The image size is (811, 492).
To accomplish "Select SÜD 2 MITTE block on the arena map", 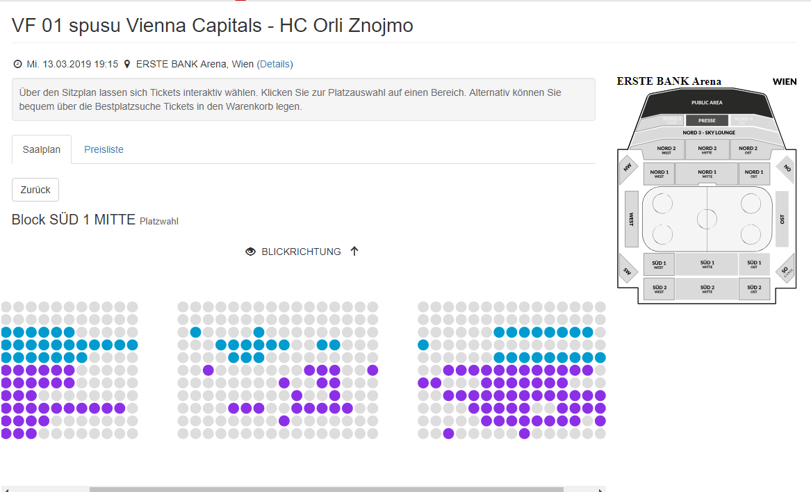I will click(707, 288).
